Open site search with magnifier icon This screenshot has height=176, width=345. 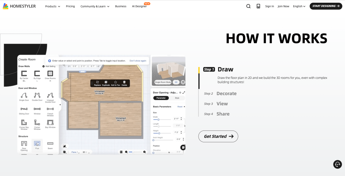(x=248, y=6)
